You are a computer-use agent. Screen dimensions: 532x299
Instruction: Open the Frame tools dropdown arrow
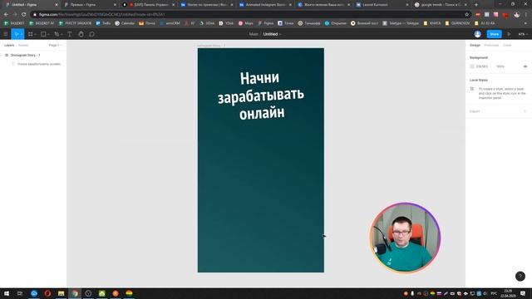coord(35,34)
